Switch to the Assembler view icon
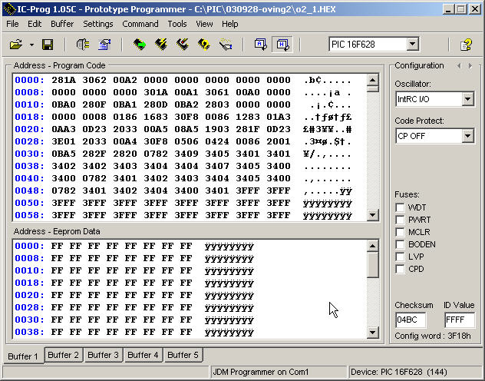 pyautogui.click(x=260, y=45)
